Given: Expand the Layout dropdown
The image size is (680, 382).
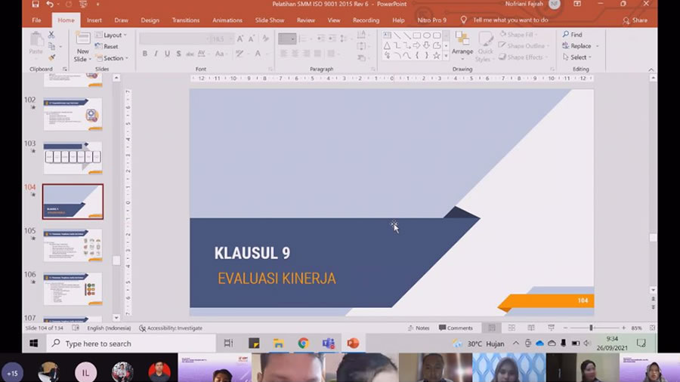Looking at the screenshot, I should (113, 35).
